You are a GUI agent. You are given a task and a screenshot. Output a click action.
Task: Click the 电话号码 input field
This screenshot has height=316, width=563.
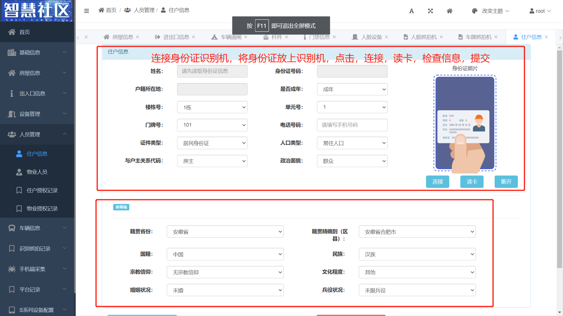click(352, 125)
